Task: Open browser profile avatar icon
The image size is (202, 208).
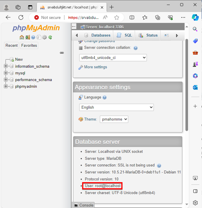Action: pos(6,7)
